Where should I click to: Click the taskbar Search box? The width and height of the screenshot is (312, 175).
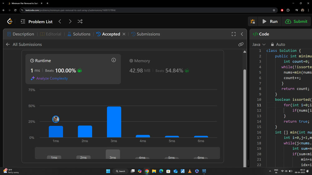point(120,171)
